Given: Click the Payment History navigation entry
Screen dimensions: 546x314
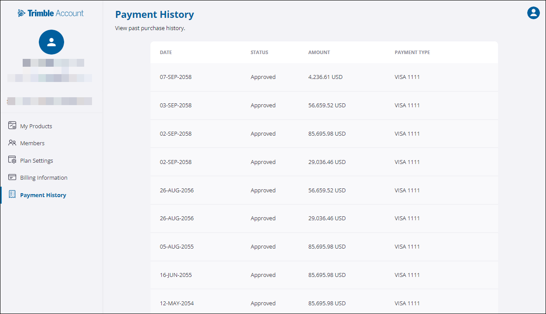Looking at the screenshot, I should tap(43, 195).
